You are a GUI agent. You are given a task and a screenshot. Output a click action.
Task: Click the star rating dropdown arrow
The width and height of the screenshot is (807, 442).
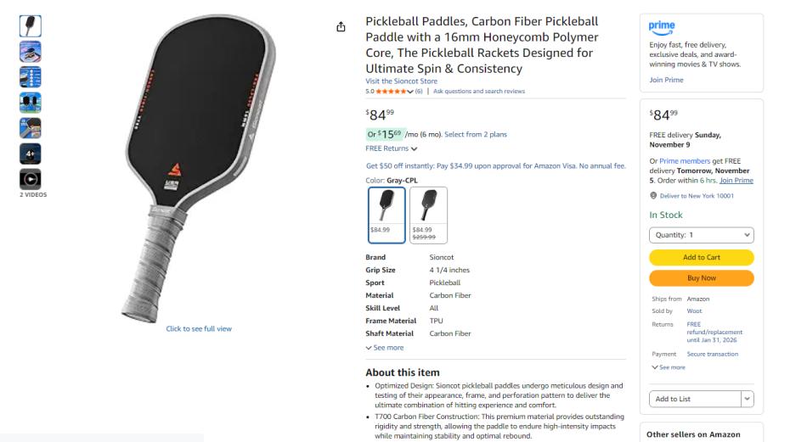[x=410, y=92]
